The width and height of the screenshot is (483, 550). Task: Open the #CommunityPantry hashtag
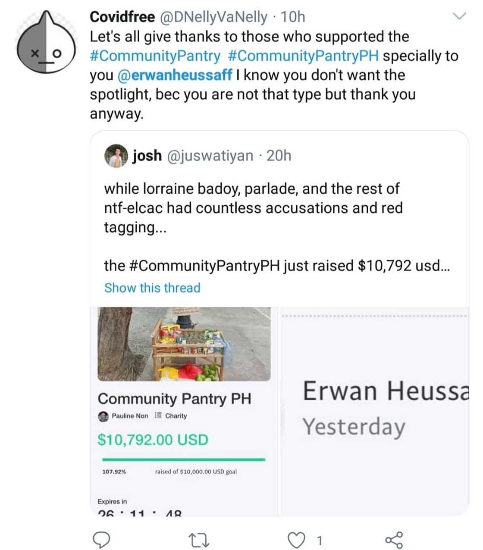tap(155, 56)
